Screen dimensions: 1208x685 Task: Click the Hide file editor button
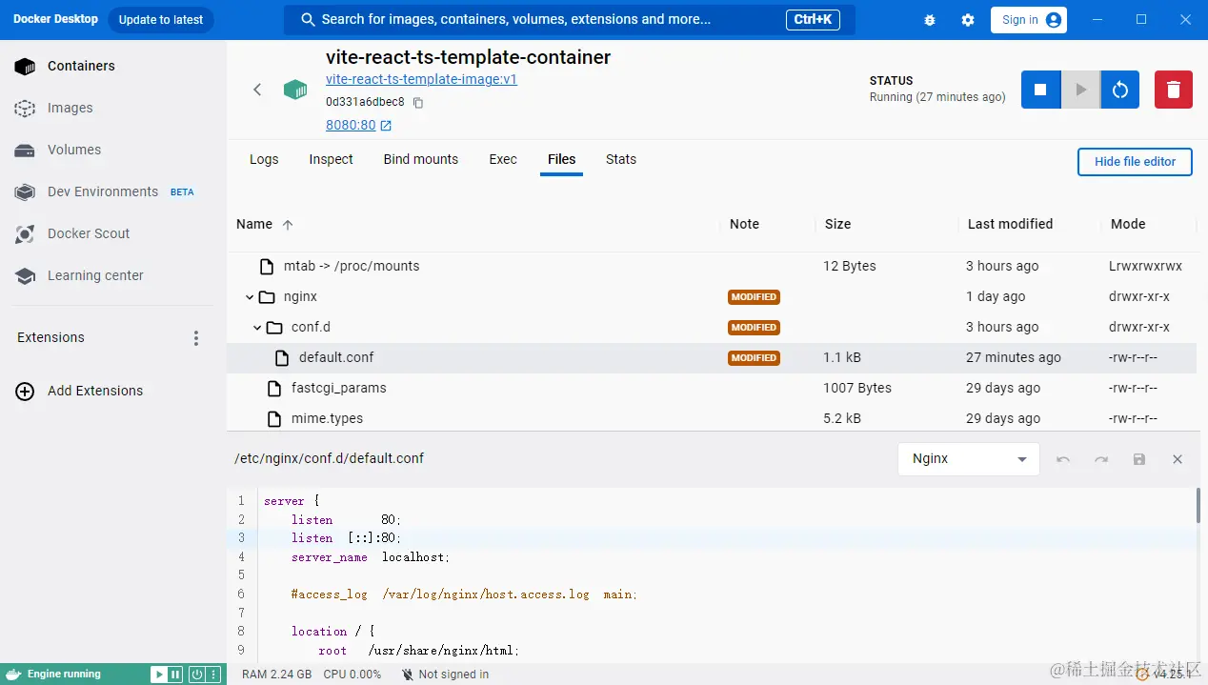[1135, 162]
